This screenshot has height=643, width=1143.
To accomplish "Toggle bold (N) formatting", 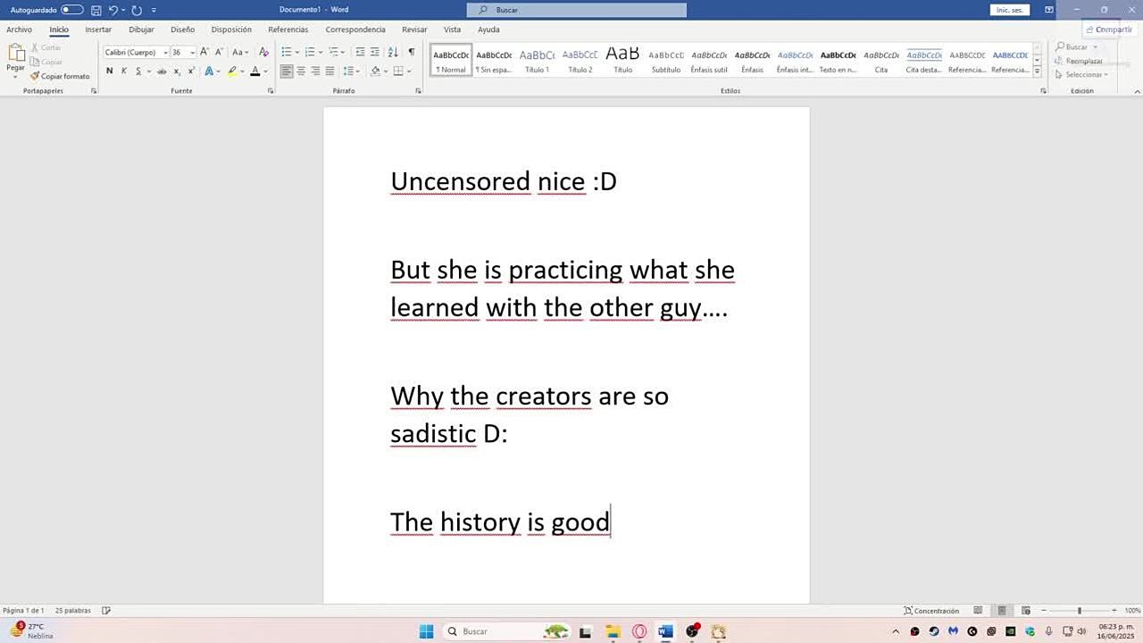I will tap(110, 71).
